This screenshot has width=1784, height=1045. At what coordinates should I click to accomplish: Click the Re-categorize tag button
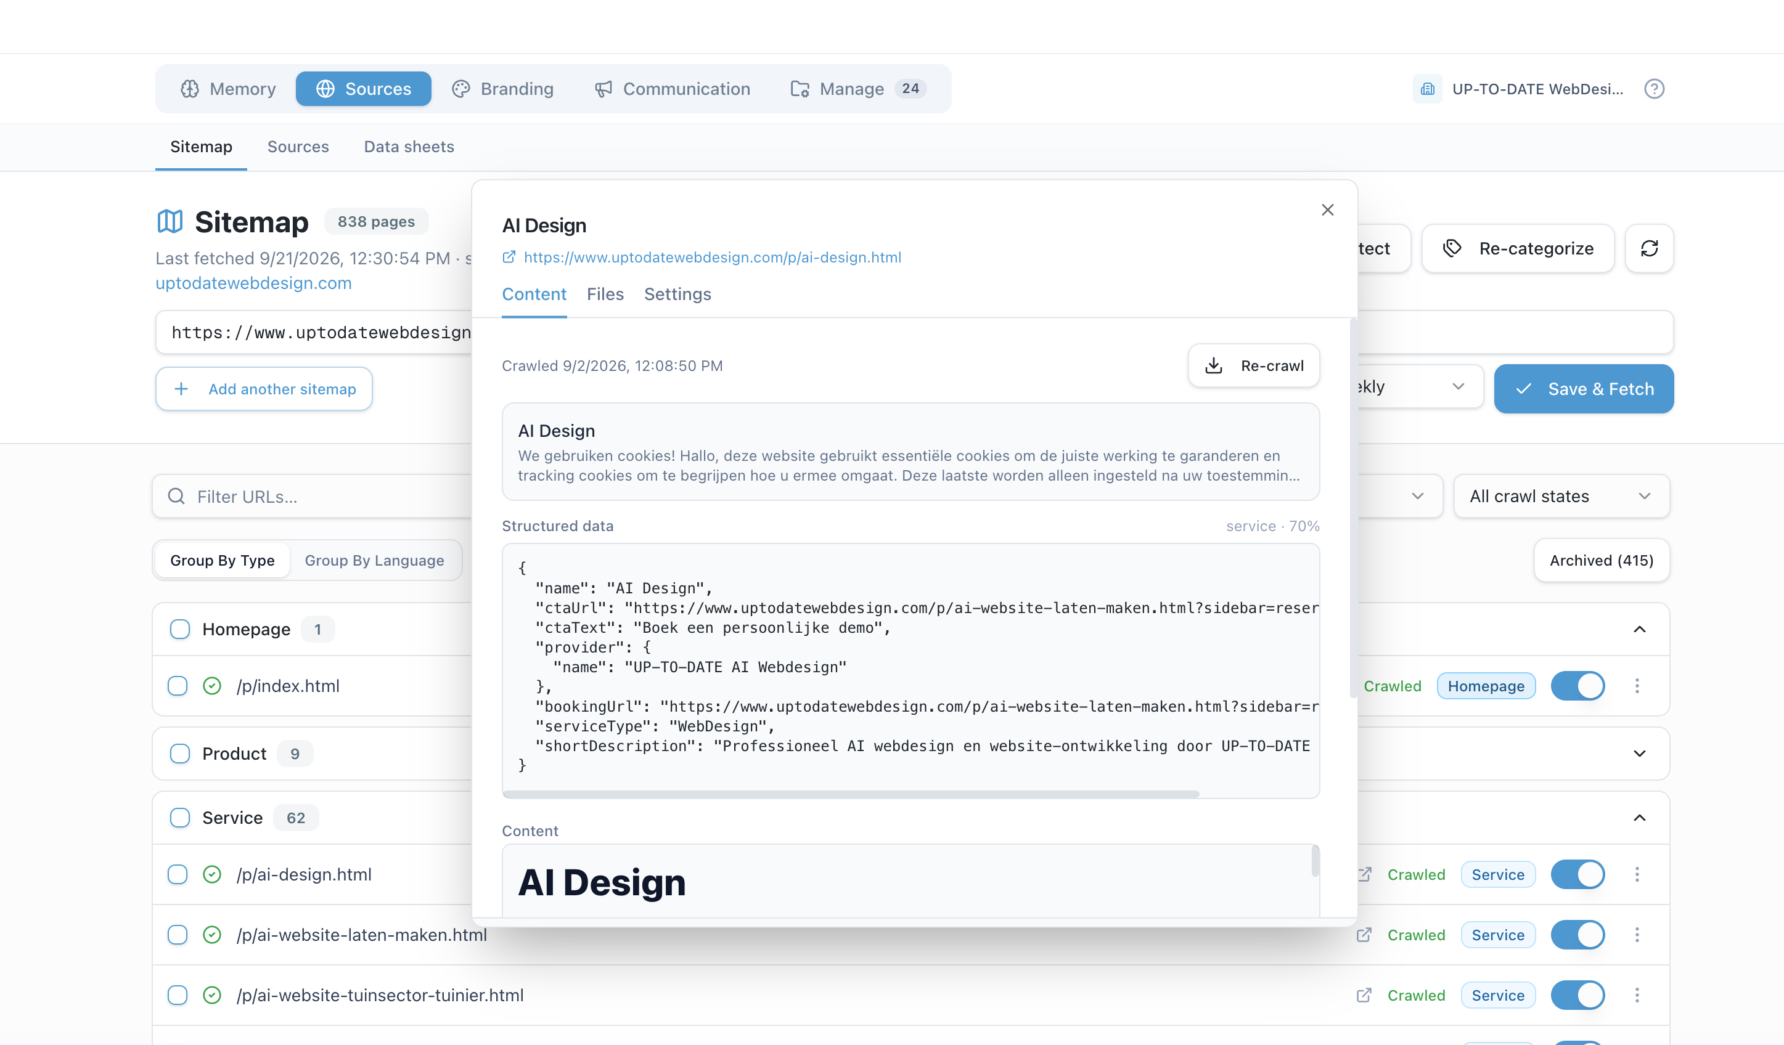pos(1518,248)
